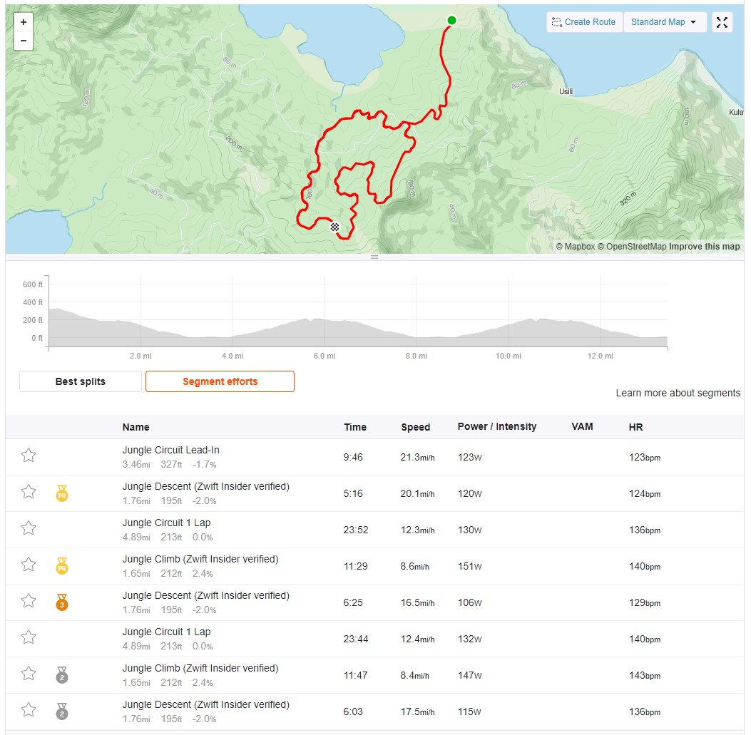Click the Create Route button

584,22
